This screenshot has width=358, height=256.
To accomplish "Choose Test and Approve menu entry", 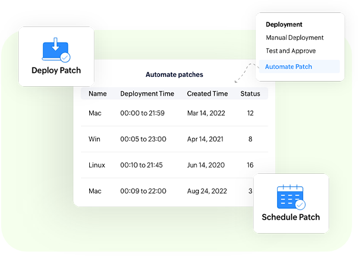I will [291, 51].
